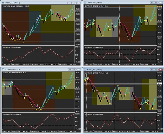Click the 'USDJPY,M2 94.70 94.72' chart label
This screenshot has height=134, width=164.
(x=96, y=73)
